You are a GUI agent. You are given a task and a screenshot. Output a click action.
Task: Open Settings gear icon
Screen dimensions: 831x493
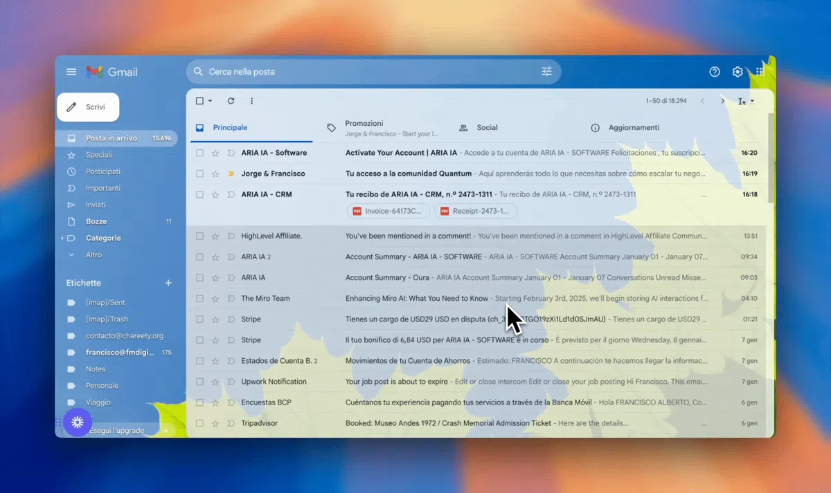[738, 72]
